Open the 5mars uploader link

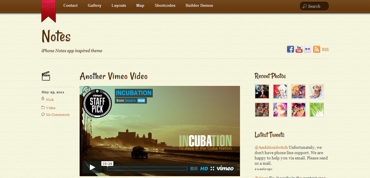pyautogui.click(x=130, y=101)
